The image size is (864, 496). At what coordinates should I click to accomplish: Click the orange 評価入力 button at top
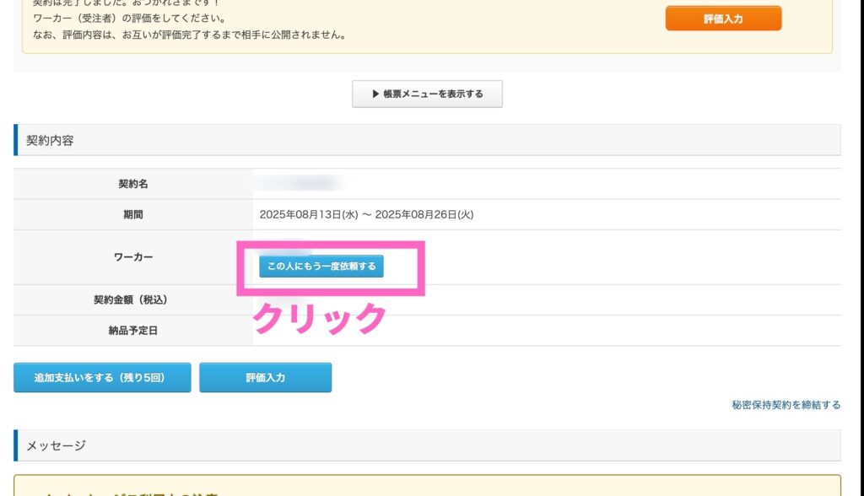coord(723,19)
